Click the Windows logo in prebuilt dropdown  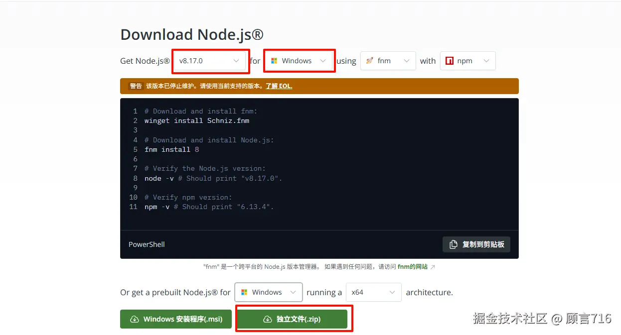(244, 292)
